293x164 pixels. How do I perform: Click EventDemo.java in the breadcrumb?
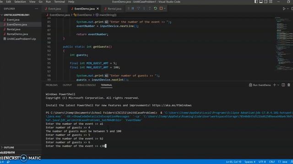(x=60, y=15)
